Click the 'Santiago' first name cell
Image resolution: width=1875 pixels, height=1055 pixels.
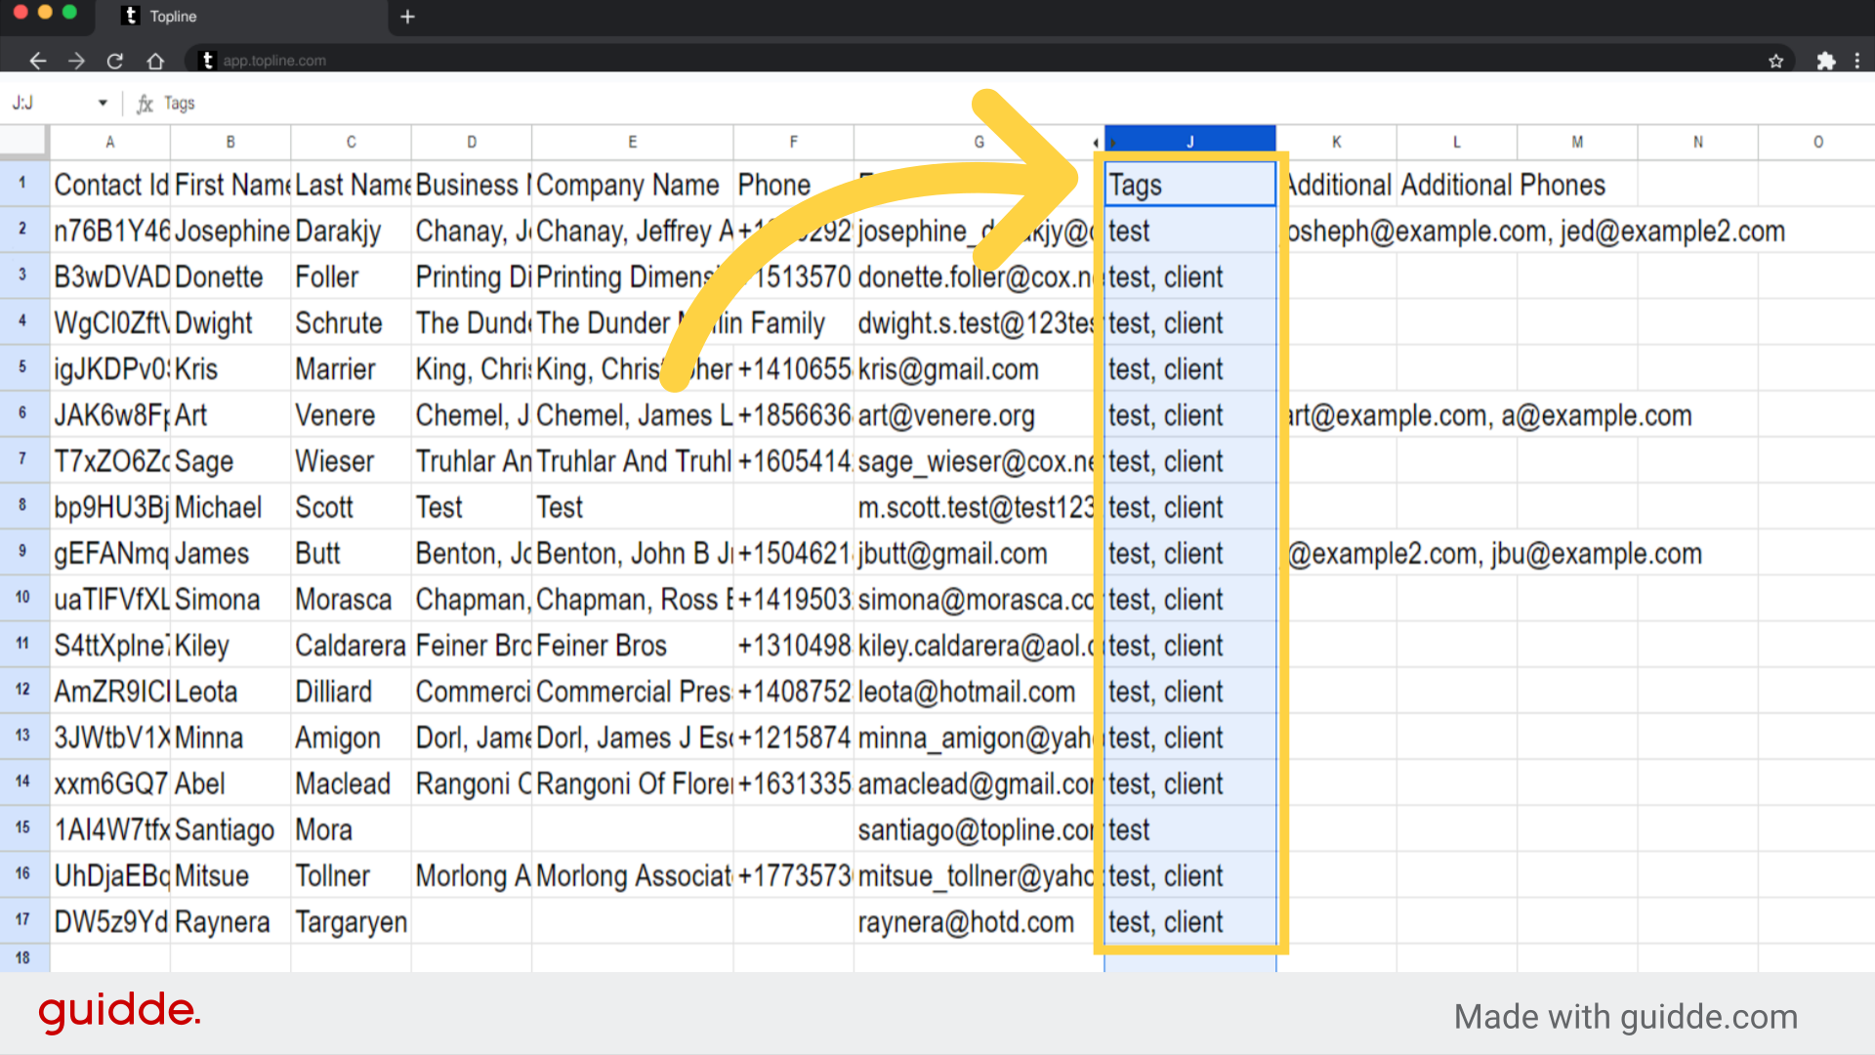230,829
